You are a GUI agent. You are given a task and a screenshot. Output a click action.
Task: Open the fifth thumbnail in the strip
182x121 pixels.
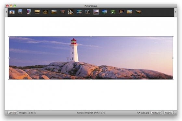pyautogui.click(x=45, y=12)
